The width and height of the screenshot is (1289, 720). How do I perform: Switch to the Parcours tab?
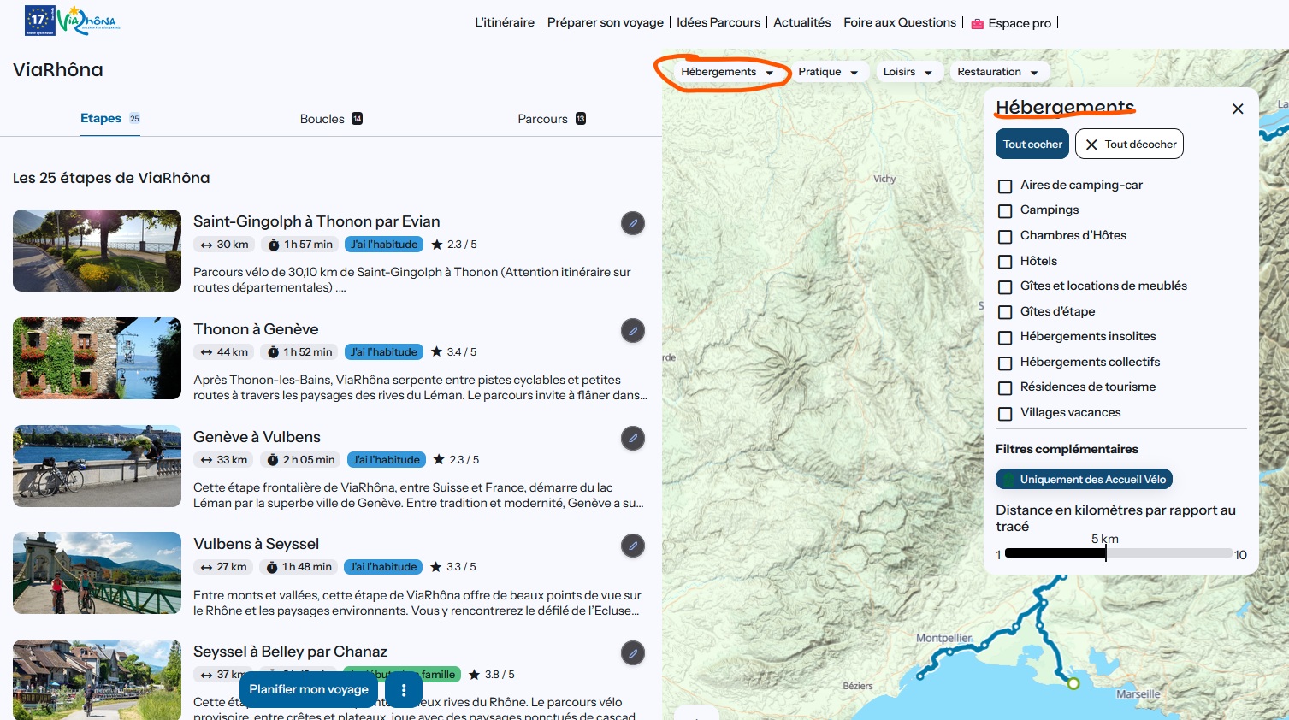pyautogui.click(x=552, y=119)
